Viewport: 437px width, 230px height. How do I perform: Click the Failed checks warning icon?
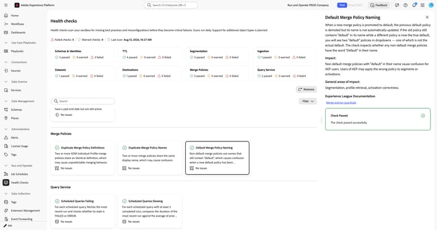tap(52, 40)
